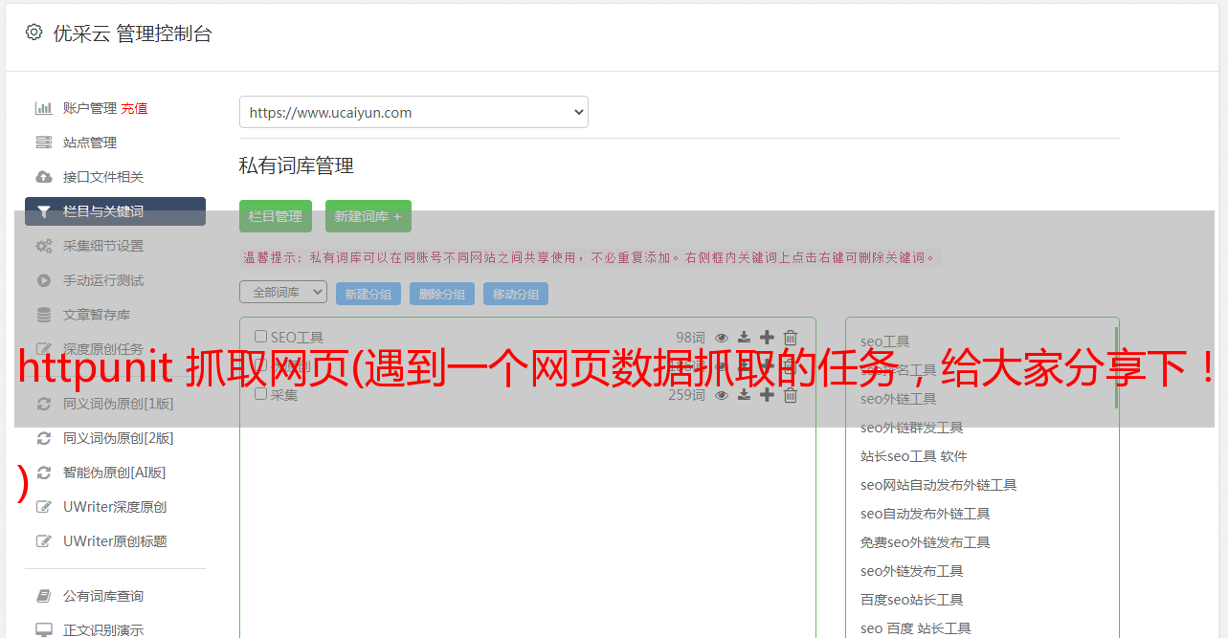Click the 私有词库管理 heading
Screen dimensions: 1228x638
(x=297, y=165)
